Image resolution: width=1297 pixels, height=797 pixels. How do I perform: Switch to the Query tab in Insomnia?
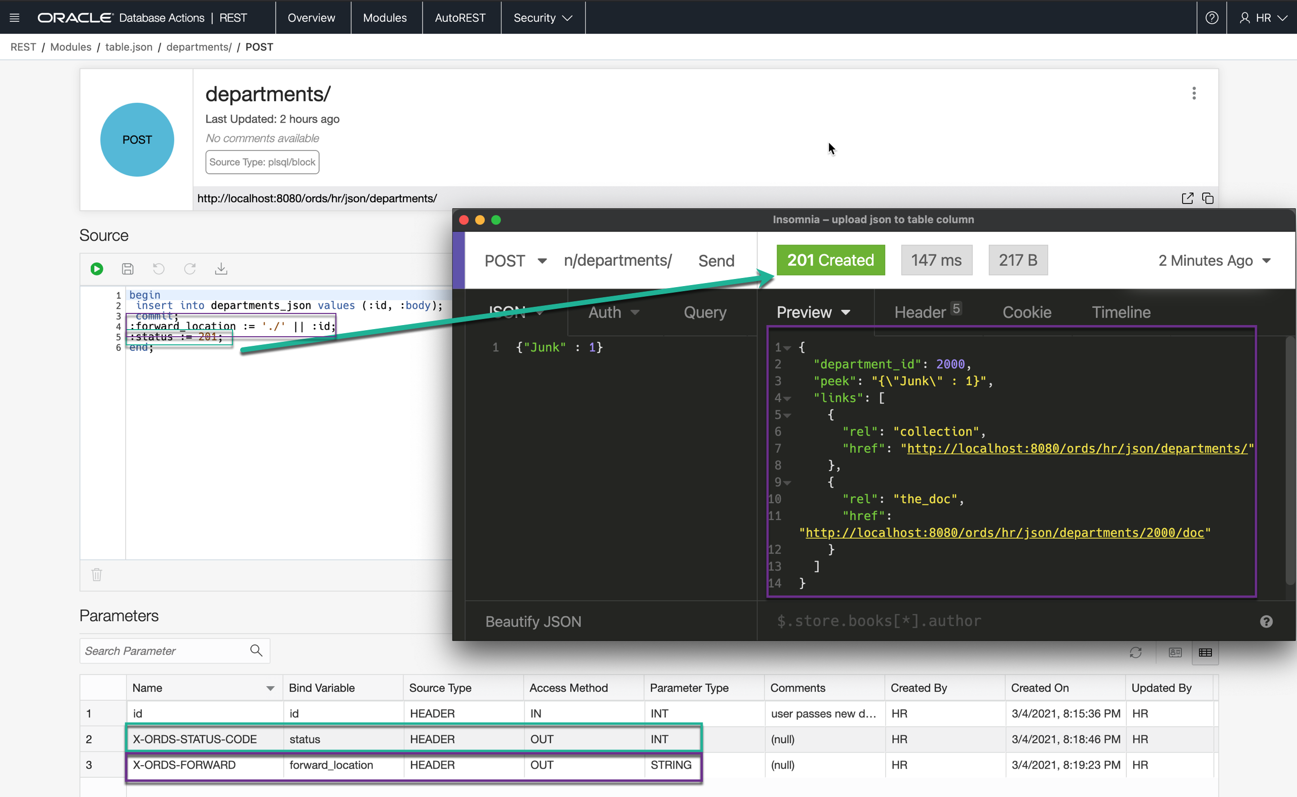[x=705, y=312]
